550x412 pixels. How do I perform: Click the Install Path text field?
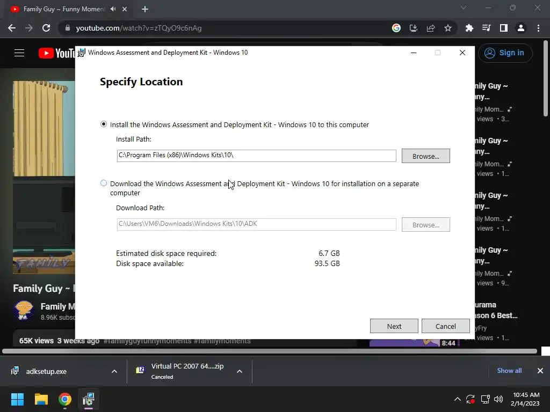[256, 156]
